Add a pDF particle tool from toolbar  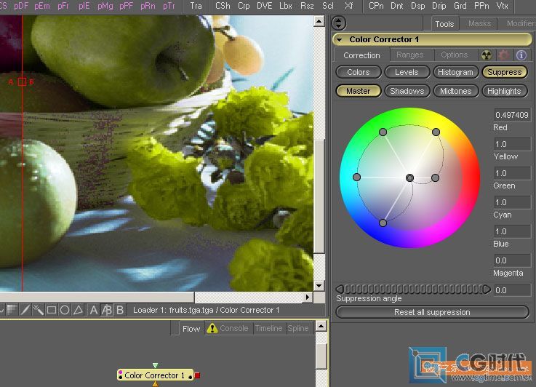(21, 6)
